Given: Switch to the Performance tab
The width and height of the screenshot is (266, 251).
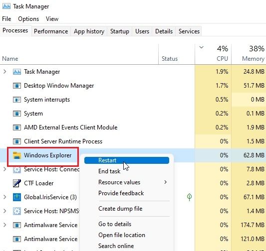Looking at the screenshot, I should 51,31.
